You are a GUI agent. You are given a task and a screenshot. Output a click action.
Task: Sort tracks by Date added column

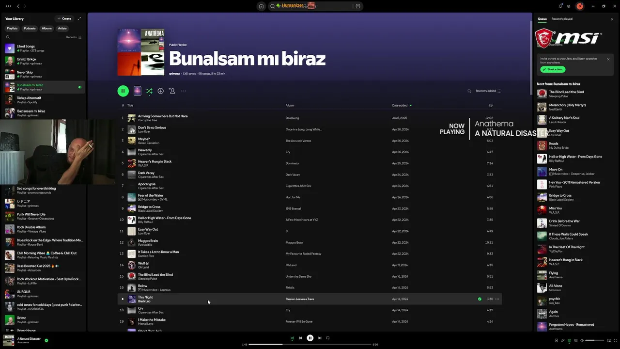402,105
